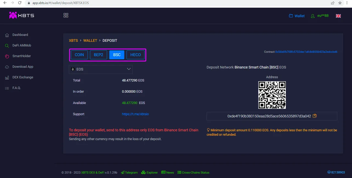Reload the page with the refresh icon
352x178 pixels.
(20, 3)
